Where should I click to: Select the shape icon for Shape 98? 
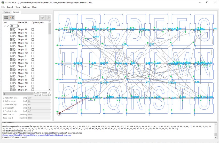coord(15,30)
